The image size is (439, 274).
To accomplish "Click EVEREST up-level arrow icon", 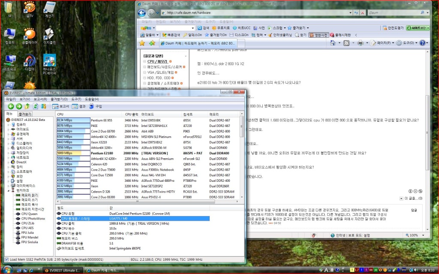I will pyautogui.click(x=27, y=106).
